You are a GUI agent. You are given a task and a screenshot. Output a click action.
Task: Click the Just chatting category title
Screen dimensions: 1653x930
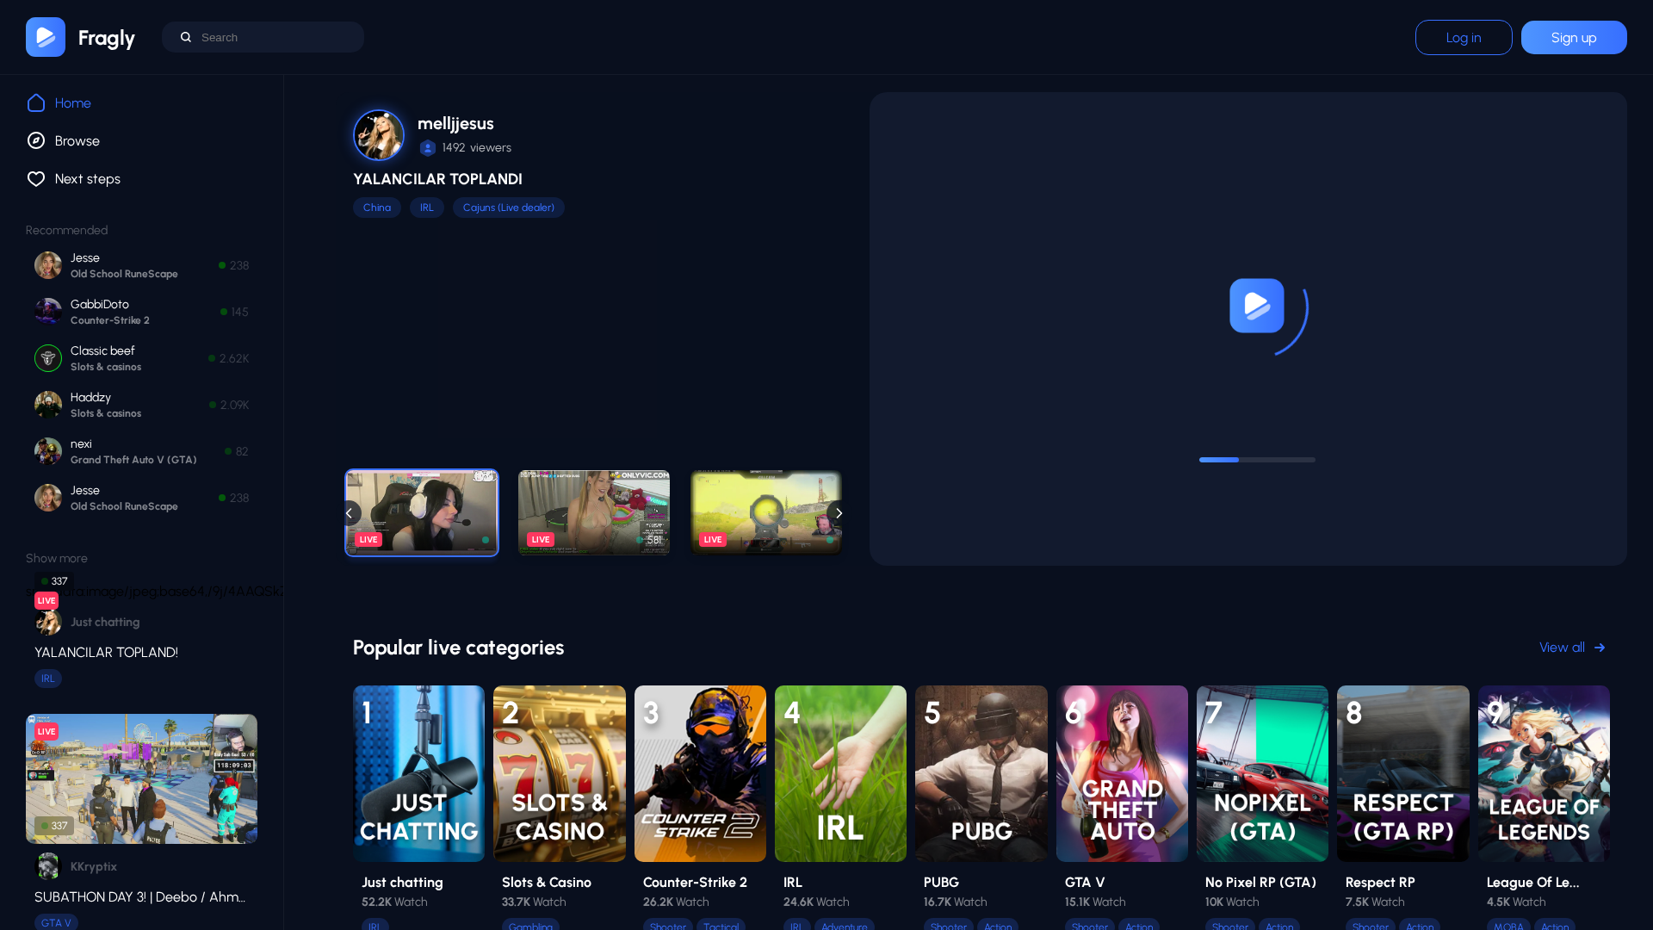[x=402, y=883]
